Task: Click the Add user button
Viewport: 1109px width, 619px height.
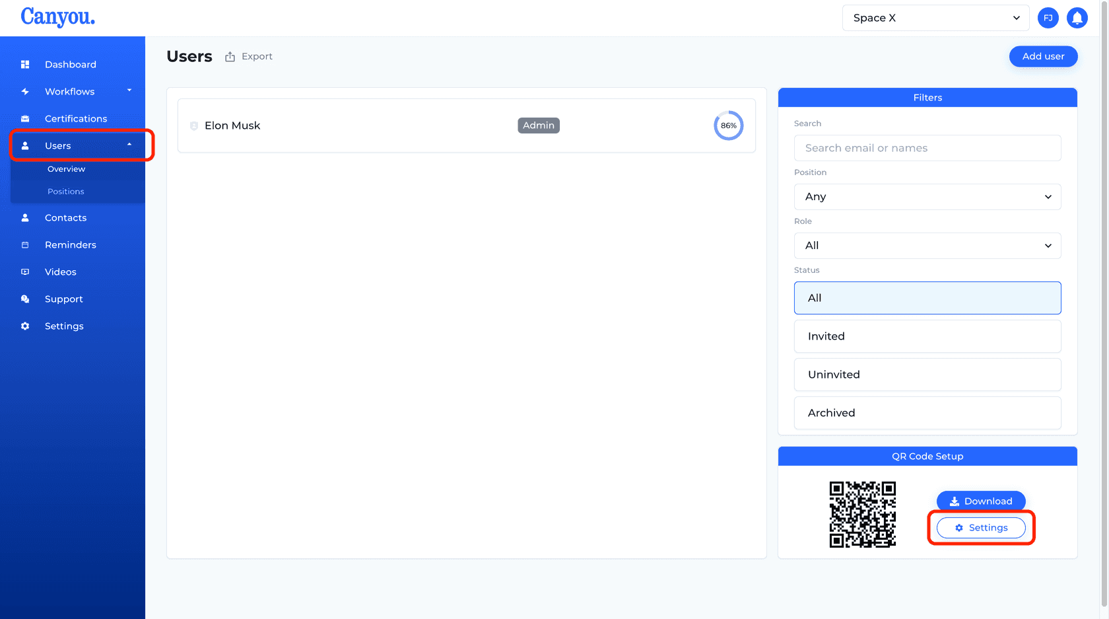Action: coord(1043,57)
